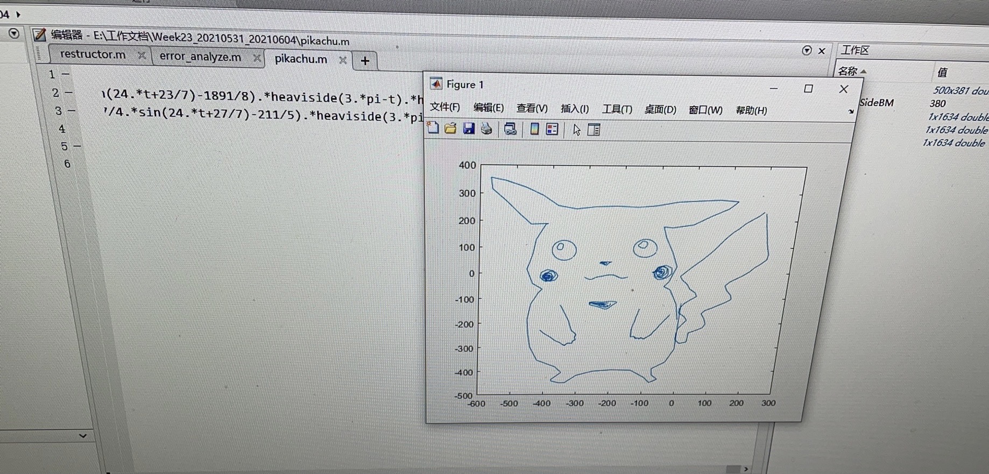Select the Edit Plot arrow tool
Screen dimensions: 989x474
[576, 130]
